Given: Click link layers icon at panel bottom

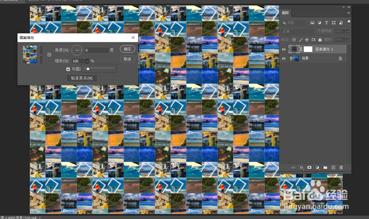Looking at the screenshot, I should (x=293, y=168).
